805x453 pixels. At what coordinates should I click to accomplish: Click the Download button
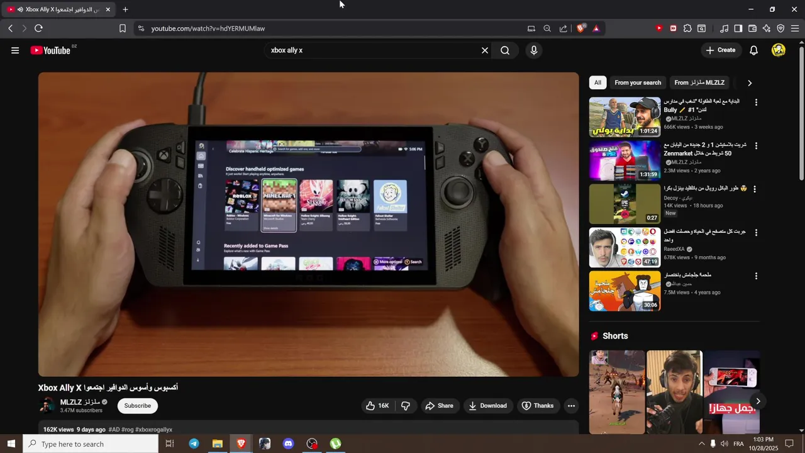pyautogui.click(x=487, y=406)
